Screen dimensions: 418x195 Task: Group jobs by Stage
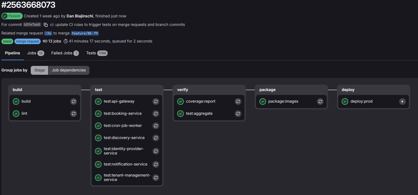(40, 70)
